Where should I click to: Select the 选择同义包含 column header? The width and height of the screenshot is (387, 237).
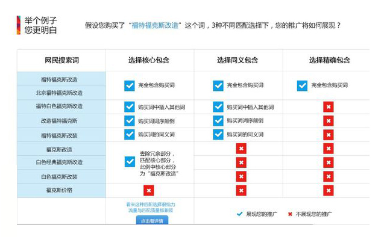tap(238, 60)
